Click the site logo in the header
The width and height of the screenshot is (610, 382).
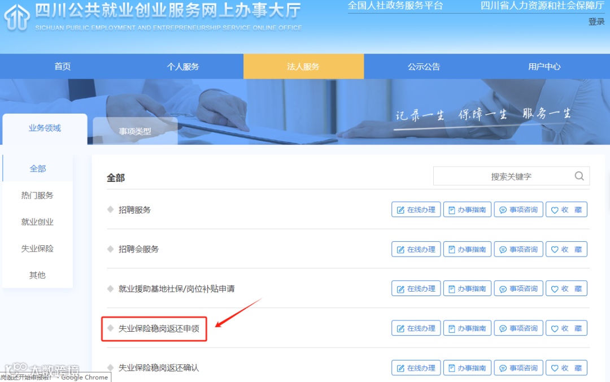click(x=17, y=17)
